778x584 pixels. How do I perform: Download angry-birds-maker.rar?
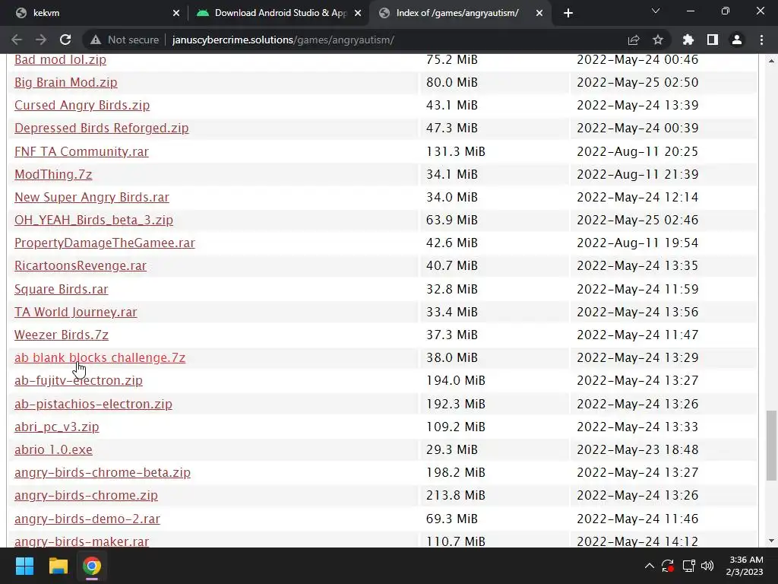tap(81, 541)
